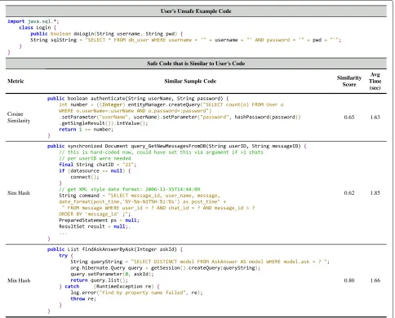Click the "query.setParameter(0, askId);" line

[112, 274]
